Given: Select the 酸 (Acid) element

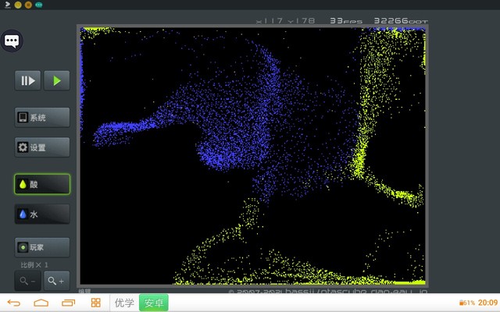Looking at the screenshot, I should pos(42,184).
